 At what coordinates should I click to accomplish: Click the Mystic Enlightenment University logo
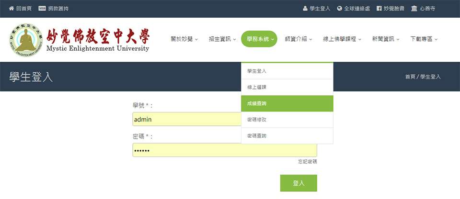pos(80,40)
